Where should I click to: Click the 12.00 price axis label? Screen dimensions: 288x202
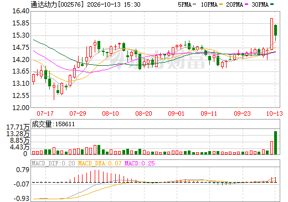point(21,107)
